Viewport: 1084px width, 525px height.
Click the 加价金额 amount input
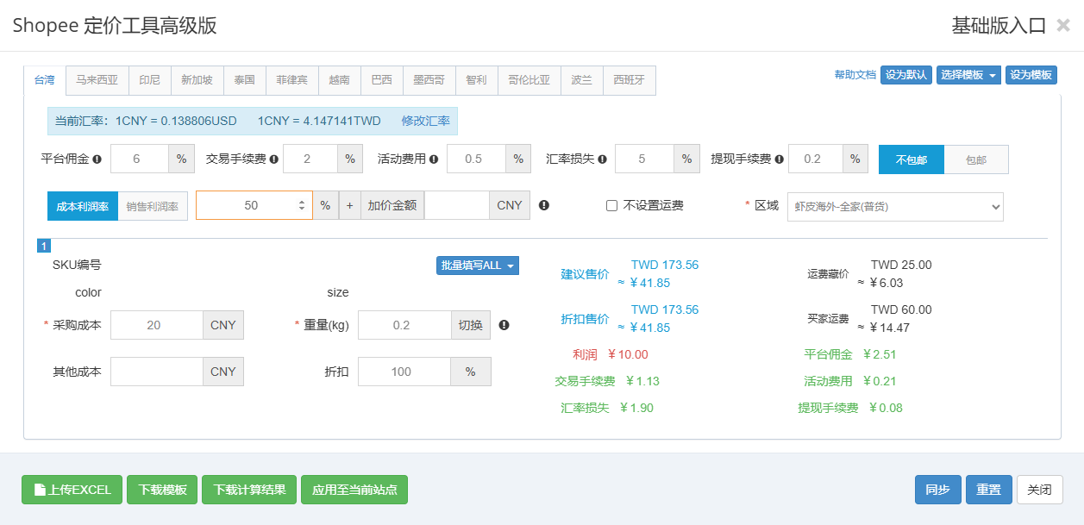point(457,205)
